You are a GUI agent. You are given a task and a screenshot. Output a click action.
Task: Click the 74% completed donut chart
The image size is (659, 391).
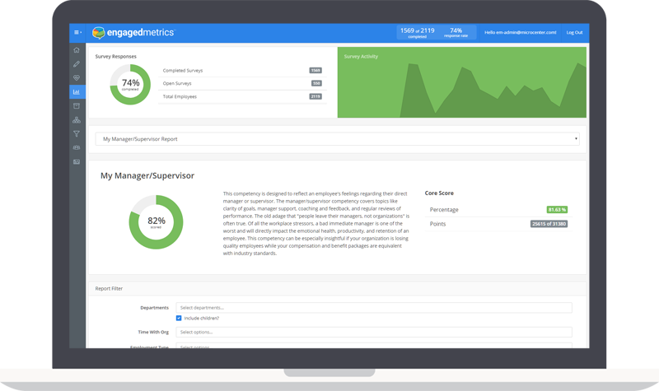coord(131,83)
